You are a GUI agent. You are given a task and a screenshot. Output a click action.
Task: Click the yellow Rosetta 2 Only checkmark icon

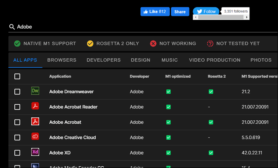click(90, 43)
